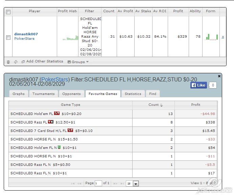
Task: Sort by Count column arrows
Action: [161, 105]
